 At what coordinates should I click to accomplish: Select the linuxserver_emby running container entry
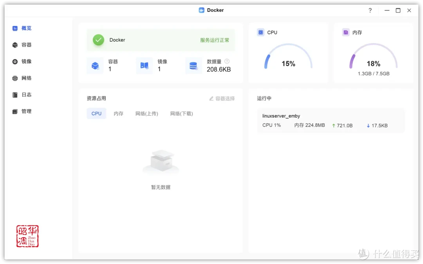tap(331, 120)
